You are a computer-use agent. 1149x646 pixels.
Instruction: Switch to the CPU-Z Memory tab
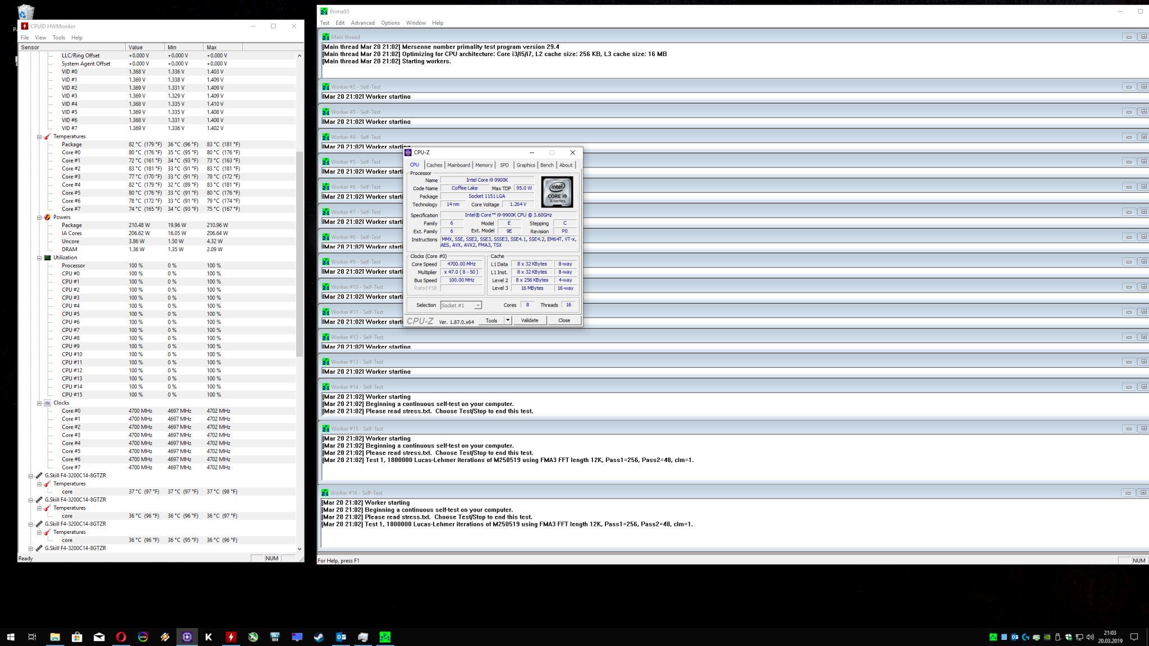483,165
